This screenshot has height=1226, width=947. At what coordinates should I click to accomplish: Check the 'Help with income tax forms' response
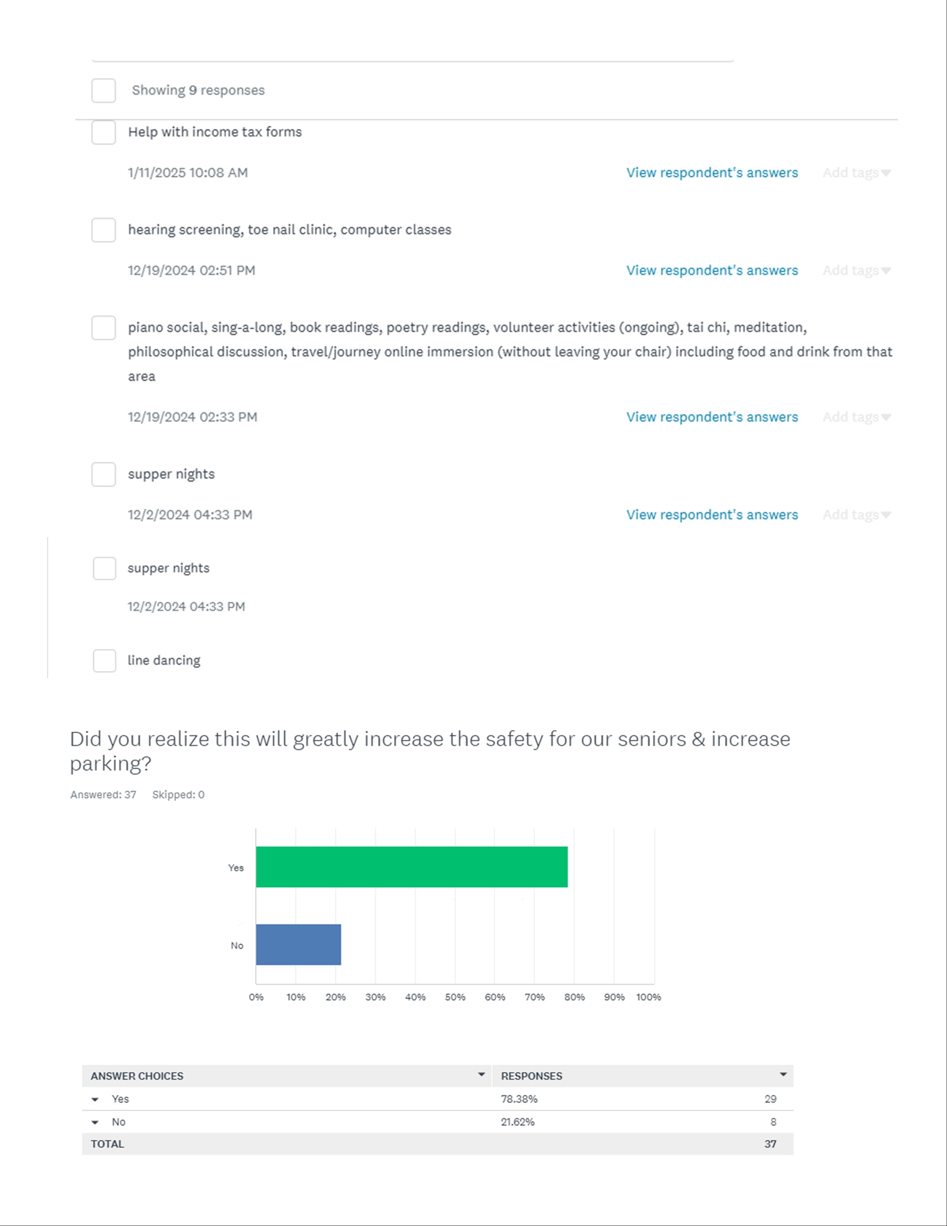[104, 133]
